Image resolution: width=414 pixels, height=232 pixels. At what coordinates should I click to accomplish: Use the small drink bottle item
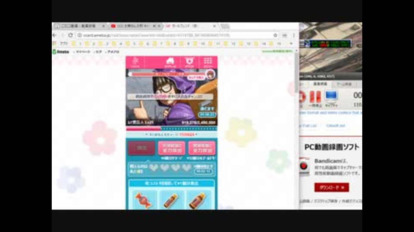click(x=171, y=201)
